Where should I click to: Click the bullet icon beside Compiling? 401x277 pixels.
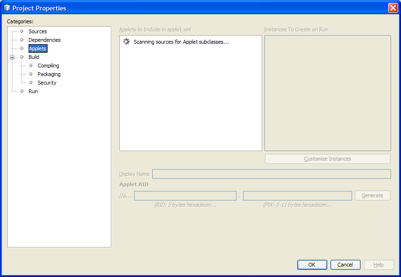pyautogui.click(x=31, y=66)
